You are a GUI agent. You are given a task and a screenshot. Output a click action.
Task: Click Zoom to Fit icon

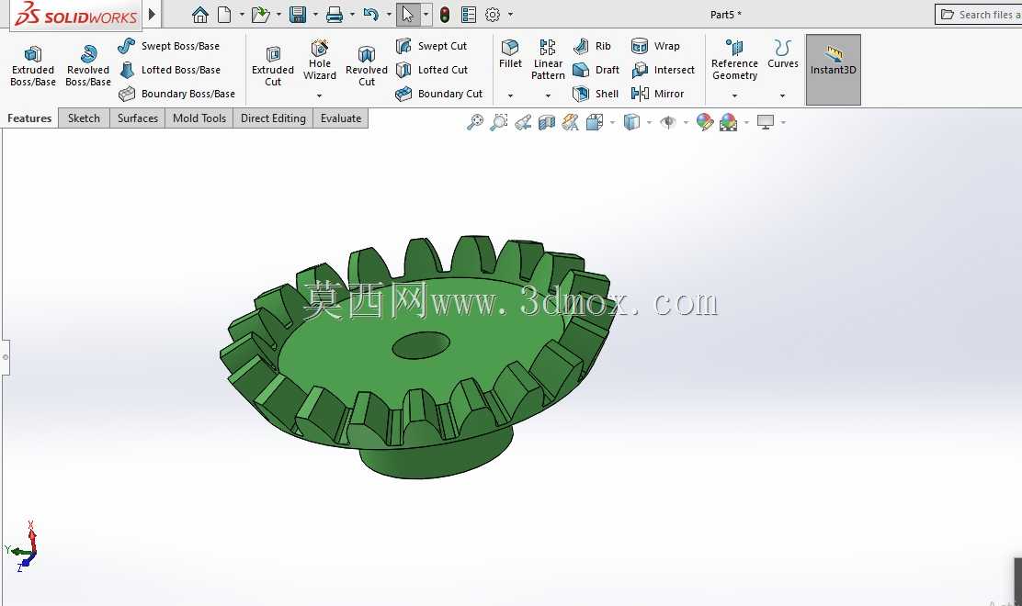pos(475,122)
